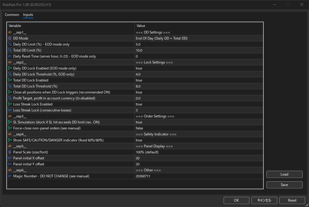Image resolution: width=309 pixels, height=207 pixels.
Task: Close the RiskPad-Pro dialog window
Action: point(302,4)
